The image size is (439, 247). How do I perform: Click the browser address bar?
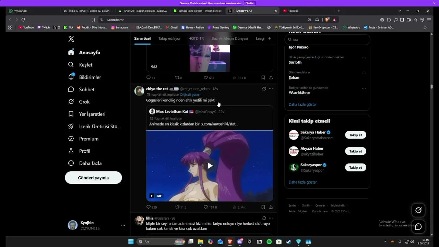[x=202, y=20]
